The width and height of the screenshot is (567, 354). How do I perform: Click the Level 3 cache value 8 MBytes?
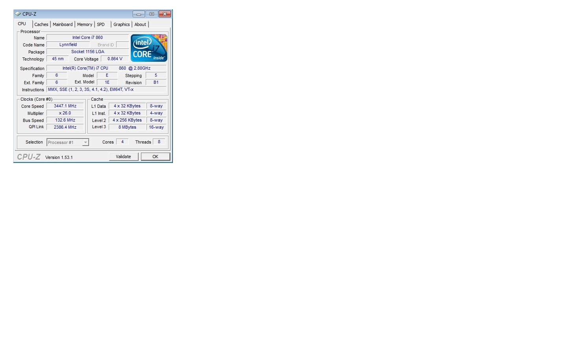[127, 127]
